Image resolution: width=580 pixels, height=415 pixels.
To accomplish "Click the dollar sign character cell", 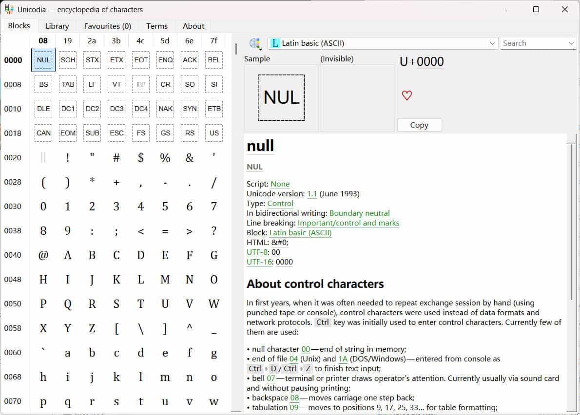I will point(140,157).
